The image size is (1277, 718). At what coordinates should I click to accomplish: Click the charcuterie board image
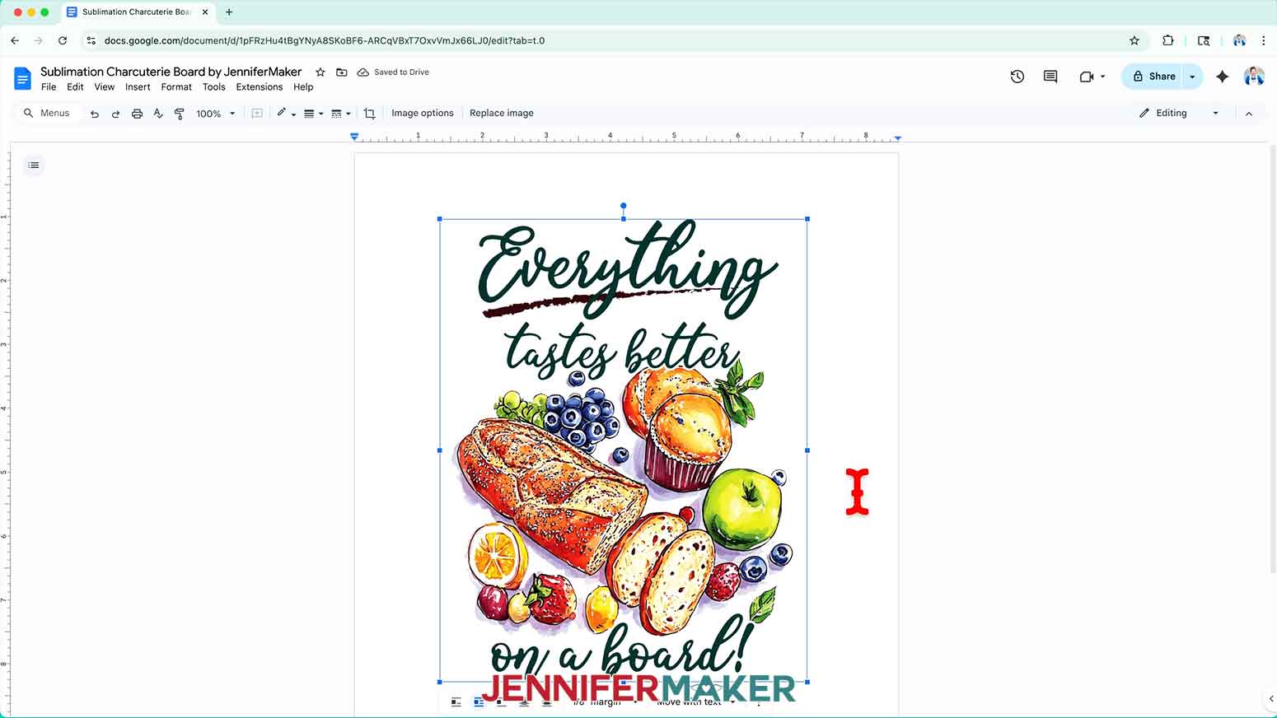(x=624, y=450)
